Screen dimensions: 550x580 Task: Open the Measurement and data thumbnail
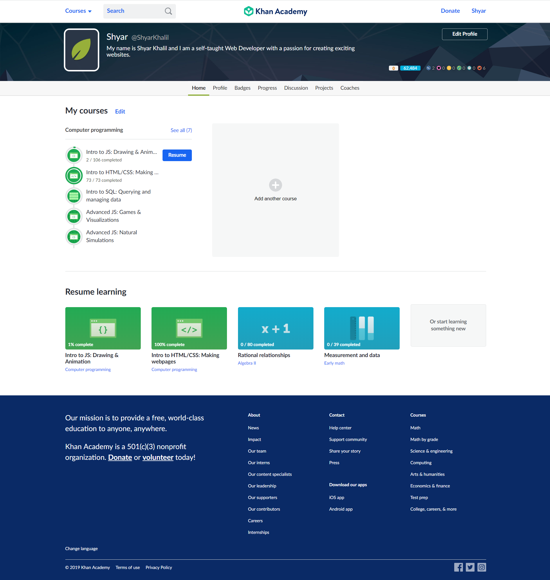(x=361, y=328)
